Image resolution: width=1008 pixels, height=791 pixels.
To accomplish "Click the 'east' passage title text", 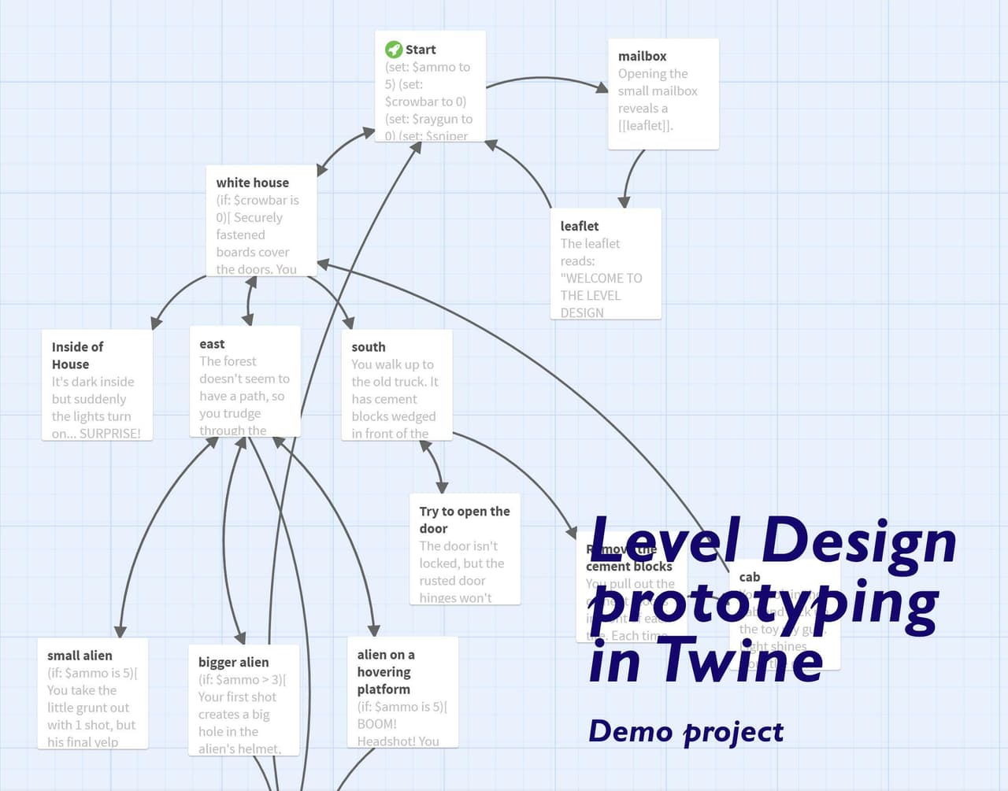I will coord(212,344).
